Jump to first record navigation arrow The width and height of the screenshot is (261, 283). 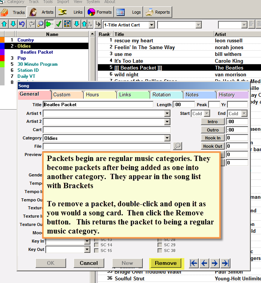(194, 263)
